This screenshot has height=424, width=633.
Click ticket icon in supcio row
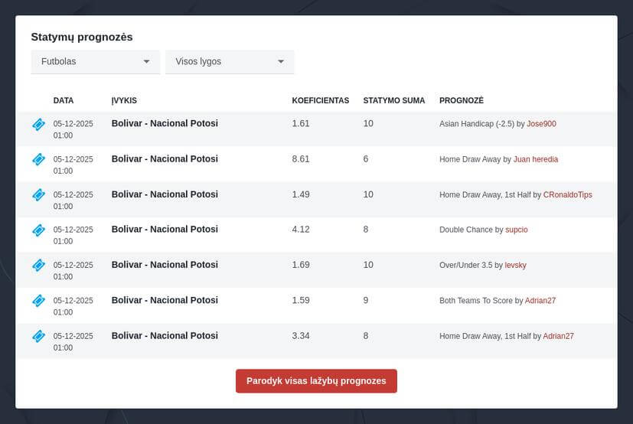pos(38,230)
